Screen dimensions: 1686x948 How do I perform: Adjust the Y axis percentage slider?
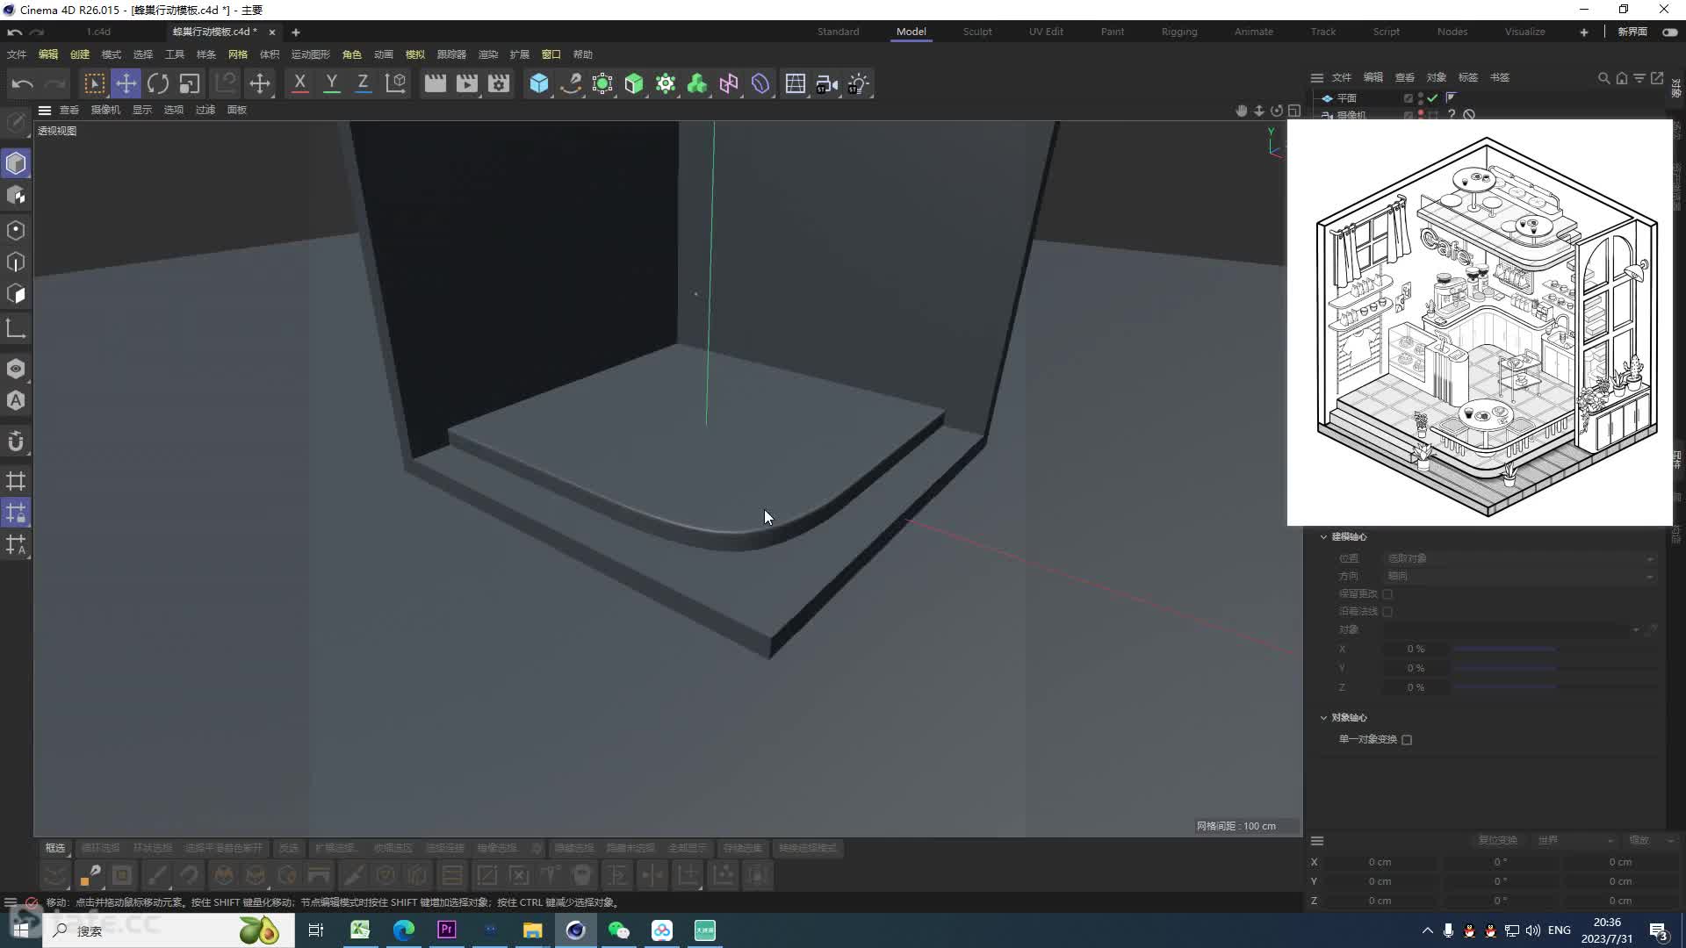point(1554,669)
